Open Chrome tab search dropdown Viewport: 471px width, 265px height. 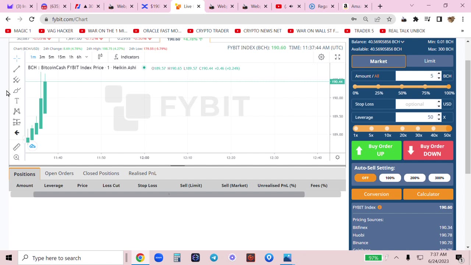point(412,6)
